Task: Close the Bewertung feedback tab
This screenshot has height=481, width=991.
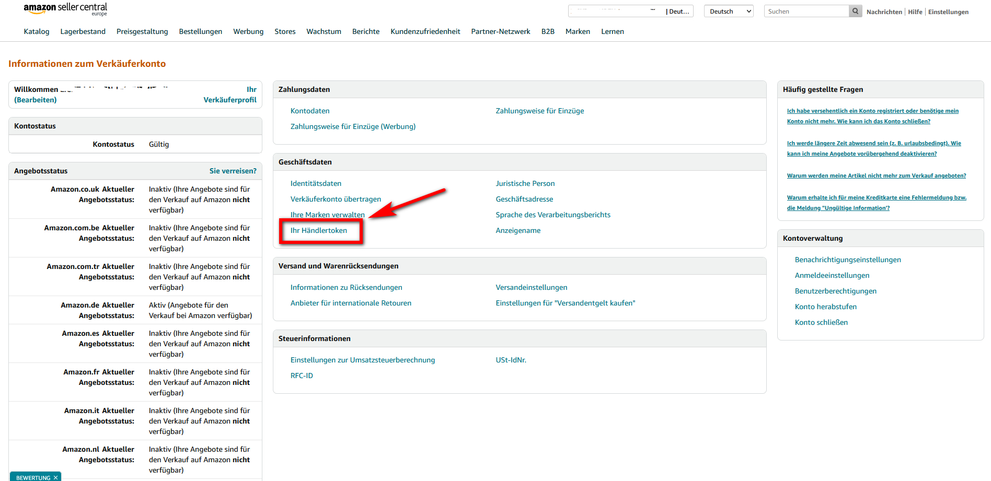Action: tap(55, 477)
